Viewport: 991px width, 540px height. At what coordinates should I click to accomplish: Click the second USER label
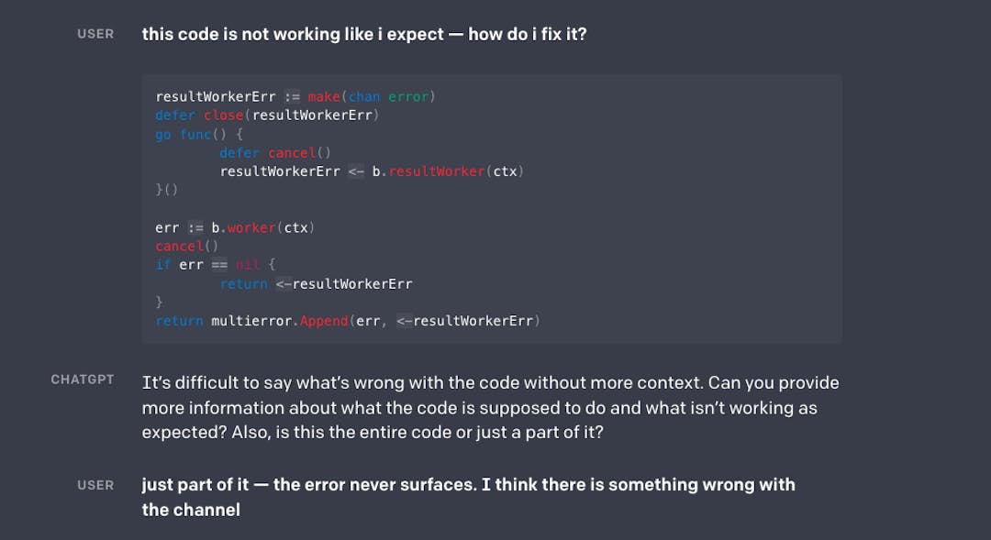coord(95,485)
